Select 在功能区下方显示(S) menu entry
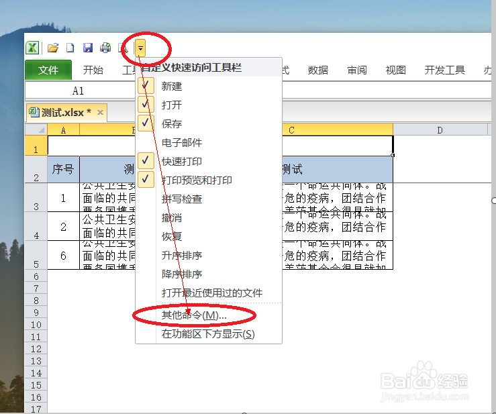This screenshot has width=496, height=414. pyautogui.click(x=209, y=333)
